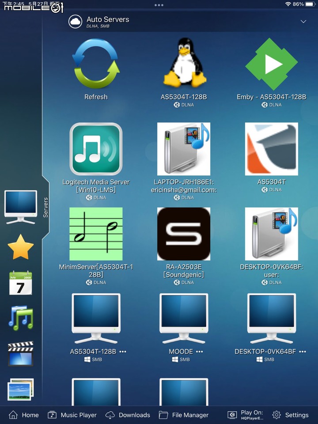Tap the Refresh arrows icon
The width and height of the screenshot is (318, 424).
pyautogui.click(x=96, y=64)
